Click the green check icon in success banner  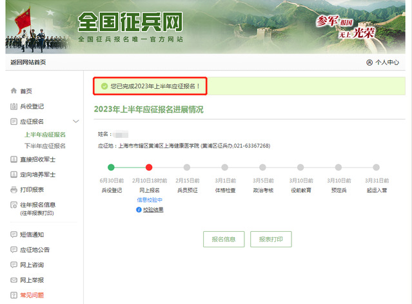(104, 86)
